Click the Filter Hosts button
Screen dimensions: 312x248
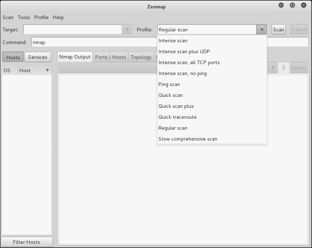tap(26, 242)
